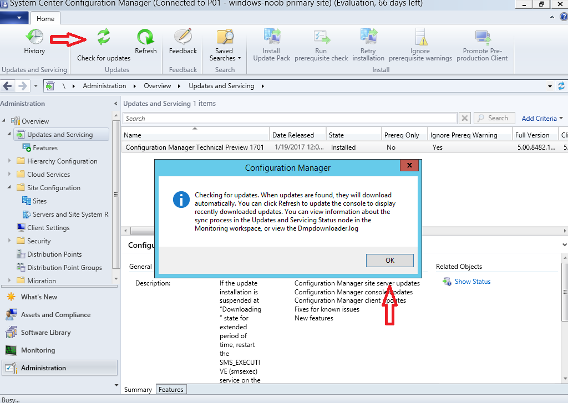Open Saved Searches dropdown
The width and height of the screenshot is (568, 403).
pyautogui.click(x=225, y=45)
